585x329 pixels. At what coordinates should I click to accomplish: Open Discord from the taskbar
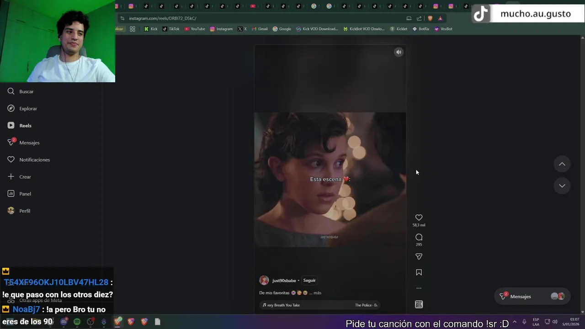pos(64,322)
